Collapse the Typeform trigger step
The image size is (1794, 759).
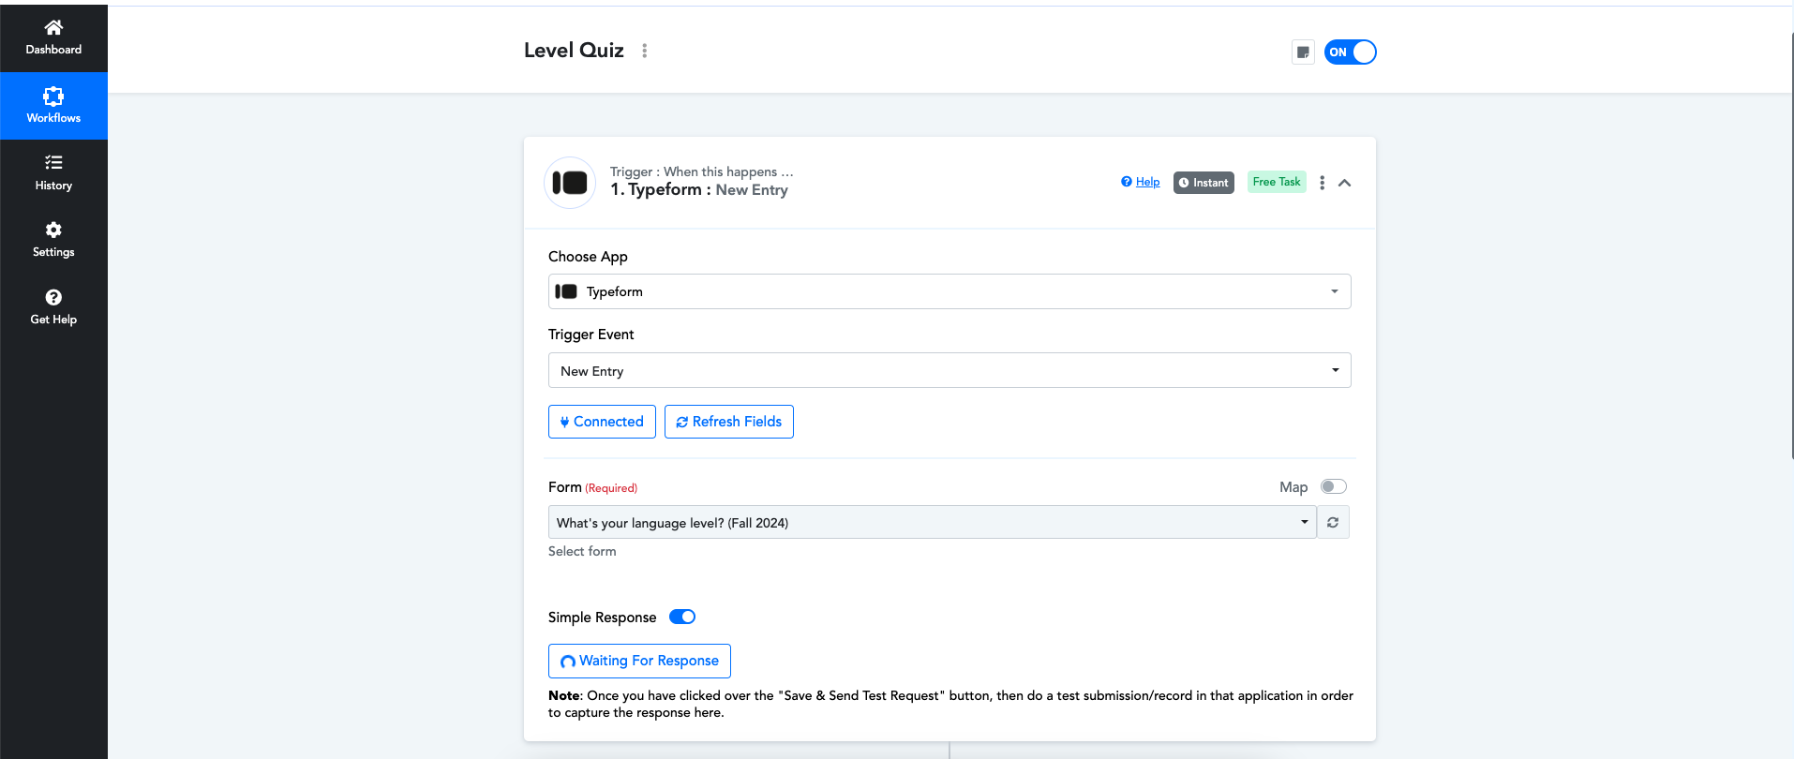click(x=1344, y=183)
